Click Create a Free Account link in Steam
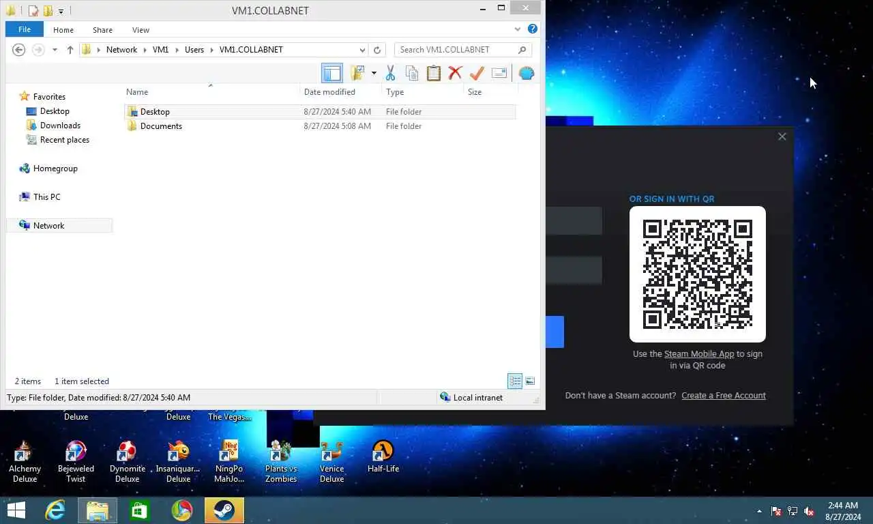 tap(724, 396)
